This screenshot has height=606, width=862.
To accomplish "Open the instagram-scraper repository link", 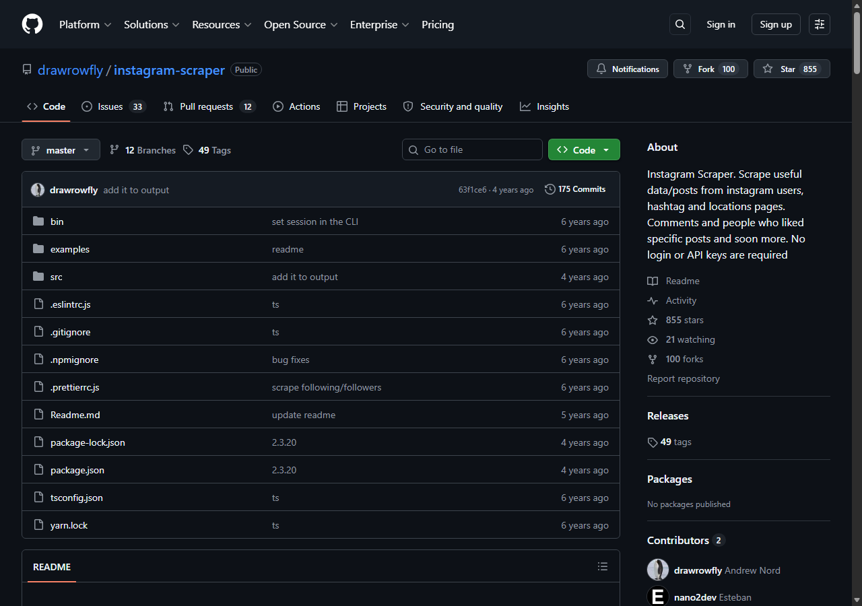I will [x=169, y=70].
